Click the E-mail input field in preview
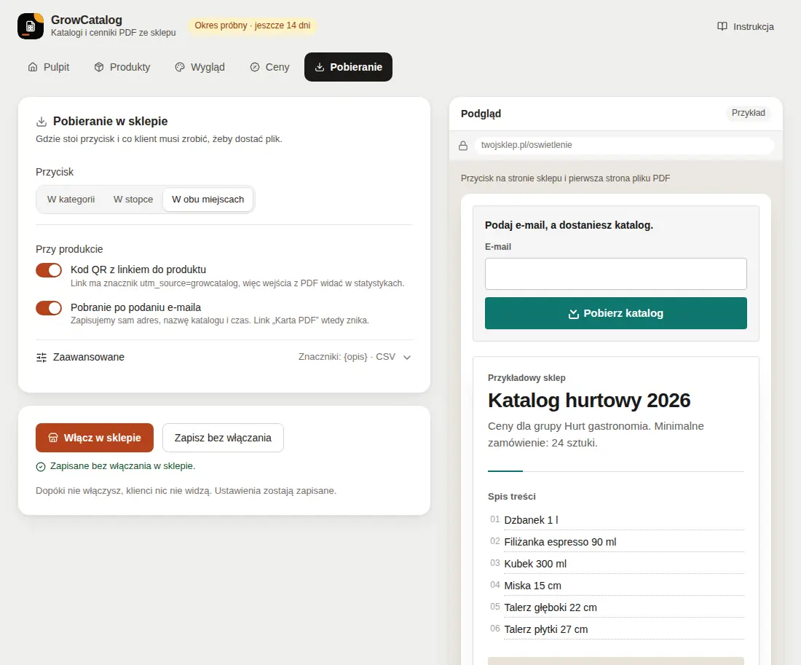Viewport: 801px width, 665px height. (615, 274)
